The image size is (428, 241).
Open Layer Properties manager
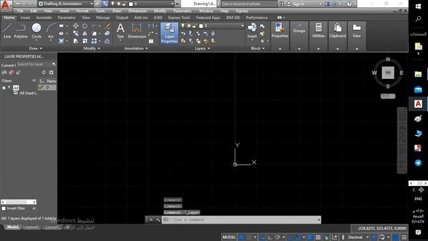tap(169, 33)
